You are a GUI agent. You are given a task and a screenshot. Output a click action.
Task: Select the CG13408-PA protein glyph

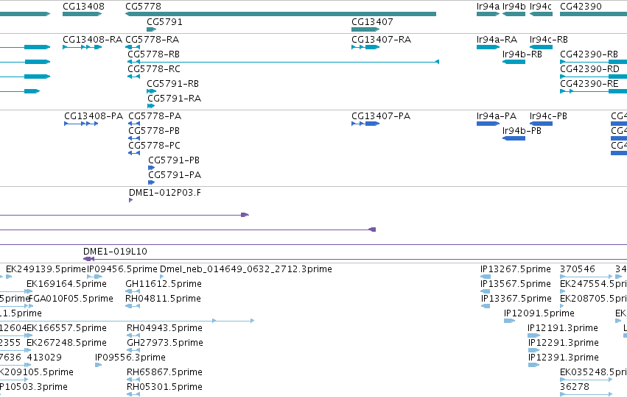81,124
